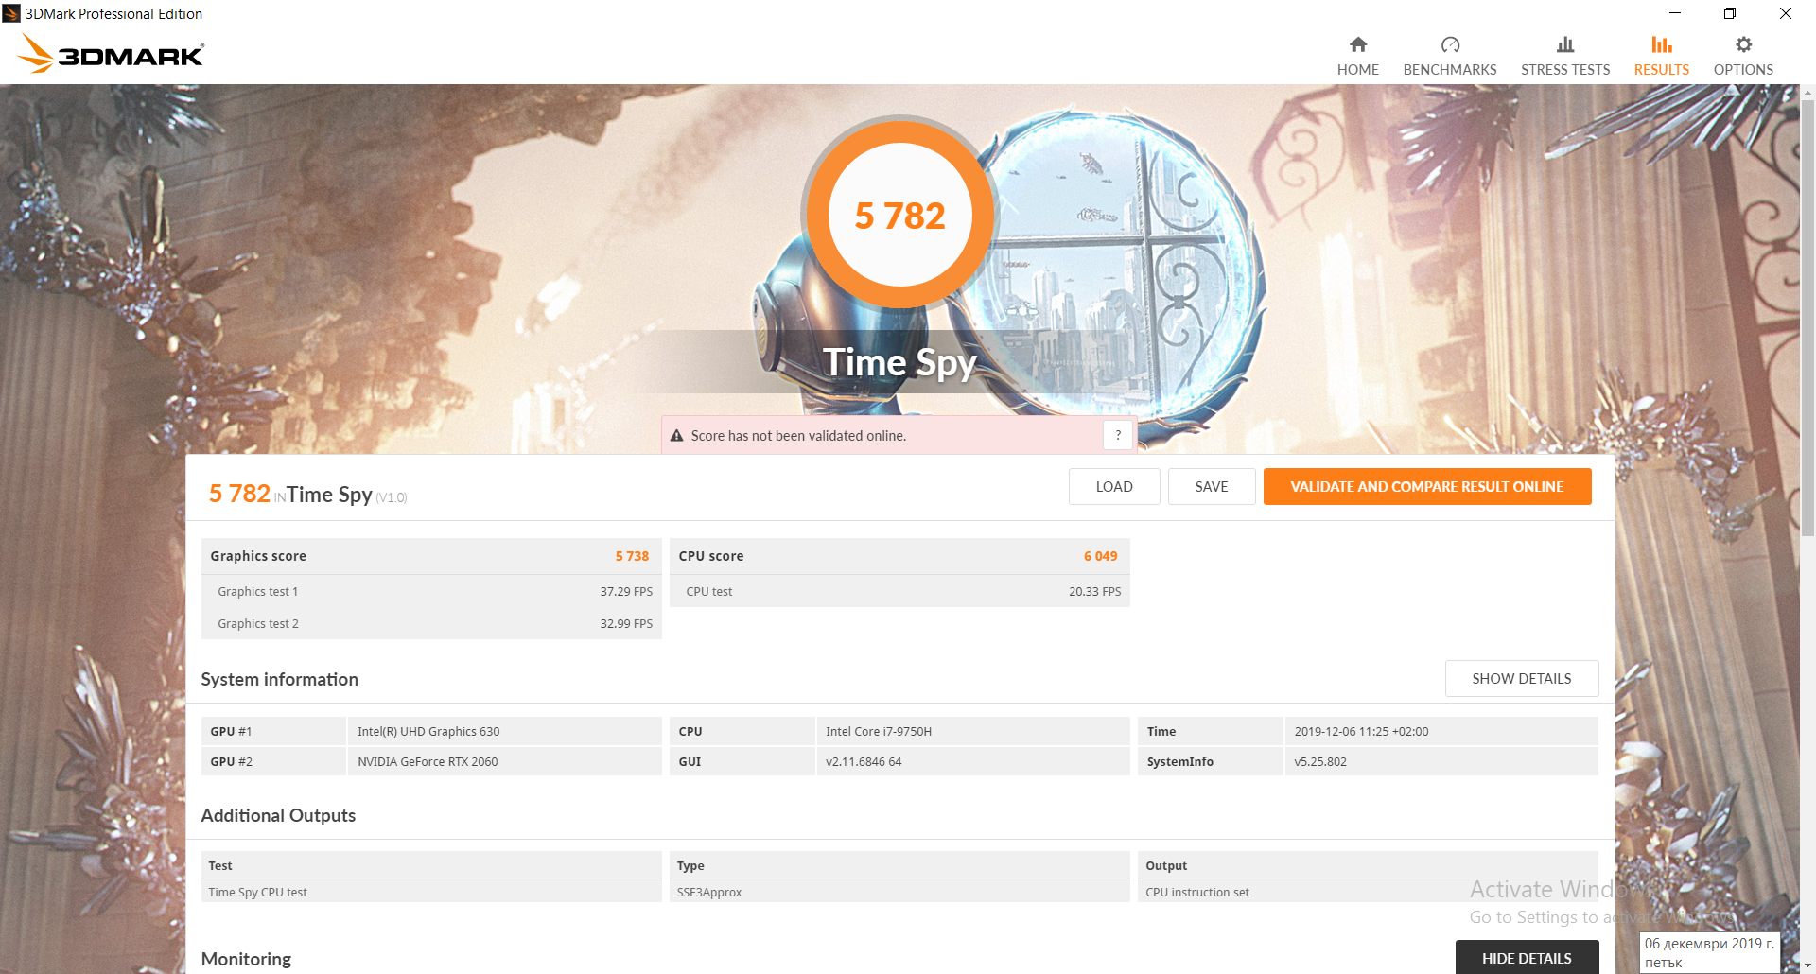Click the CPU score value 6 049
This screenshot has height=974, width=1816.
click(x=1100, y=556)
